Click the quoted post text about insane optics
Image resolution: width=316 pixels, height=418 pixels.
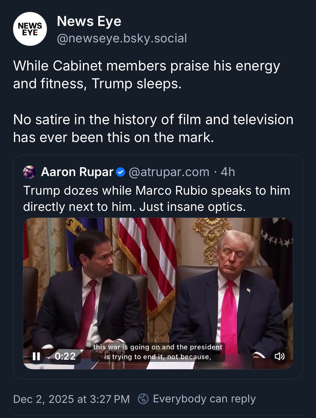coord(157,198)
